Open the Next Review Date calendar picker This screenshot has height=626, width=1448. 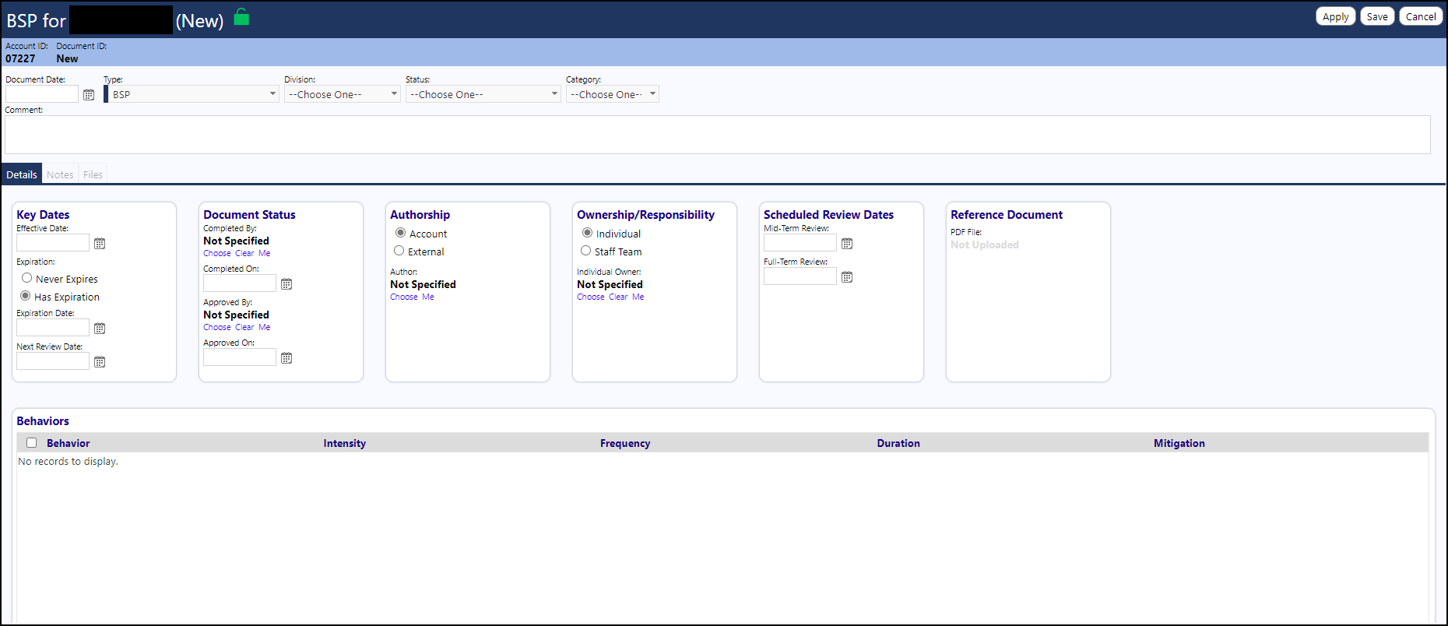pyautogui.click(x=100, y=362)
